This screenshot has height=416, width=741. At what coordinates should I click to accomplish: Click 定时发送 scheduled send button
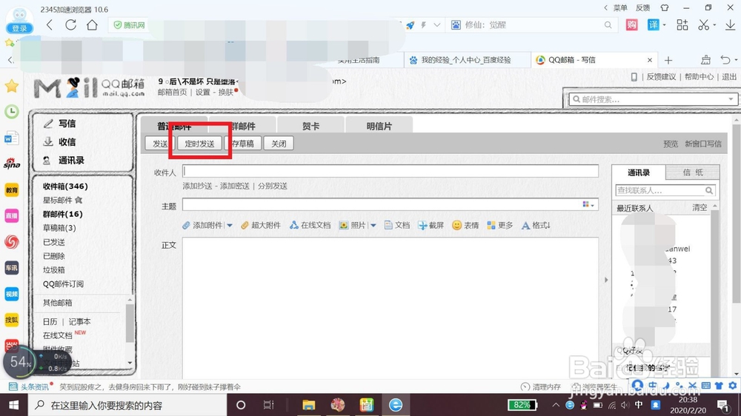click(199, 144)
